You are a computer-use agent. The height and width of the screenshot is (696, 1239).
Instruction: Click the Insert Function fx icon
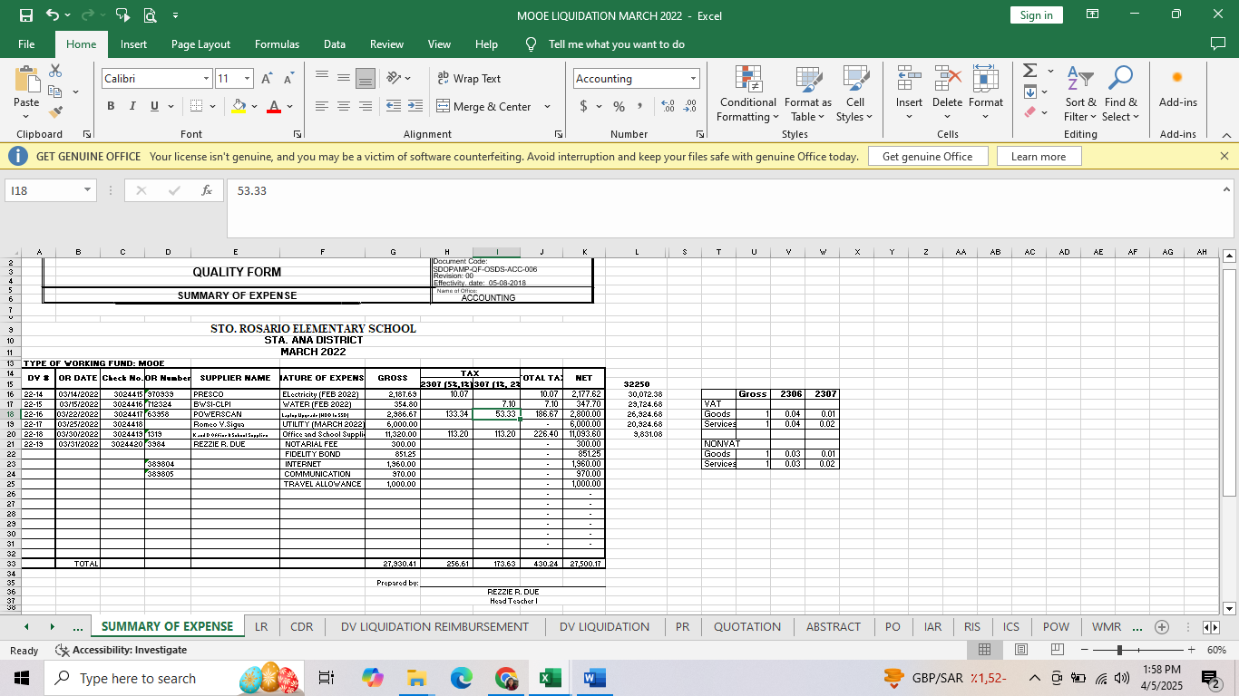point(207,190)
